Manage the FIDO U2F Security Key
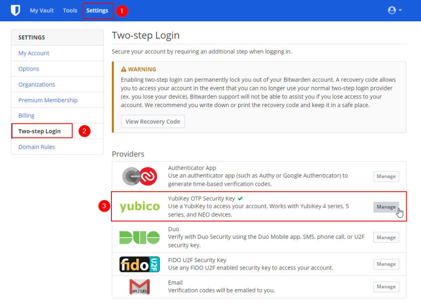Screen dimensions: 421x304 pos(386,264)
